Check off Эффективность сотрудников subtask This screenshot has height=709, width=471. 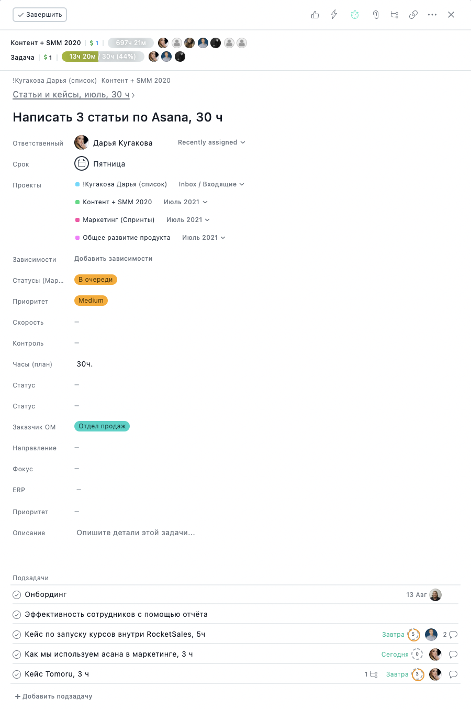click(17, 615)
